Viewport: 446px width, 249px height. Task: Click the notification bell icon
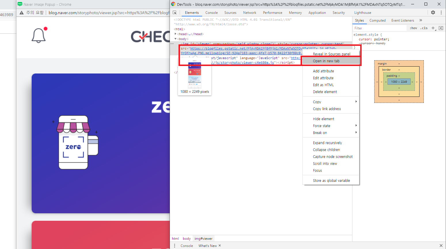click(39, 35)
